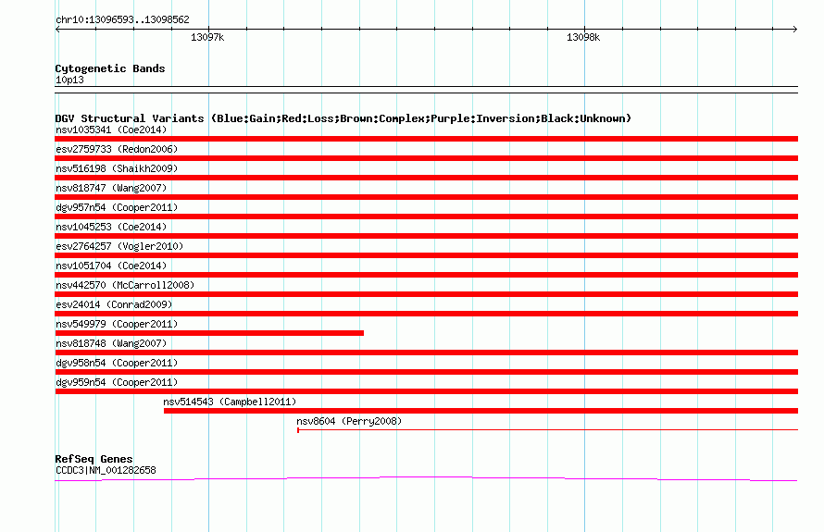Viewport: 824px width, 532px height.
Task: Click the 13097k ruler tick label
Action: click(x=207, y=37)
